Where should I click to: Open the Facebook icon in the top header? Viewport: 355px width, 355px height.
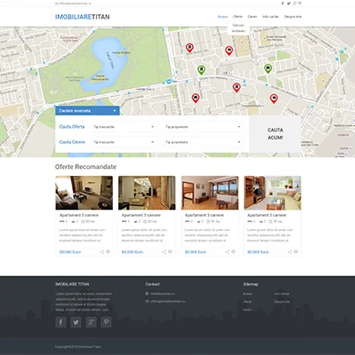(x=283, y=4)
